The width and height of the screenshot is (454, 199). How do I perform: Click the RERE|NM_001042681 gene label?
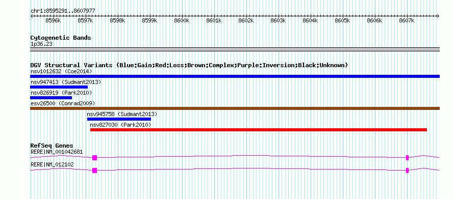57,152
